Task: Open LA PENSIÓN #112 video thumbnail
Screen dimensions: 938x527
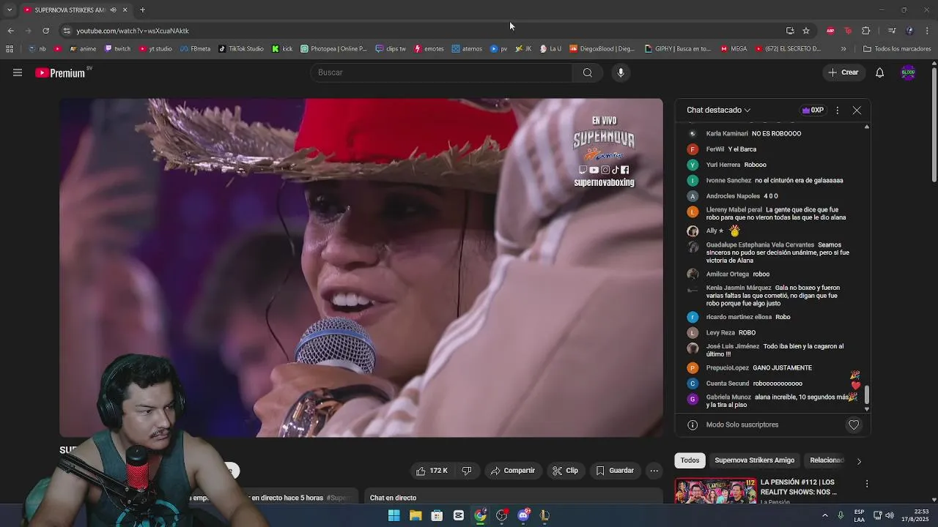Action: (715, 490)
